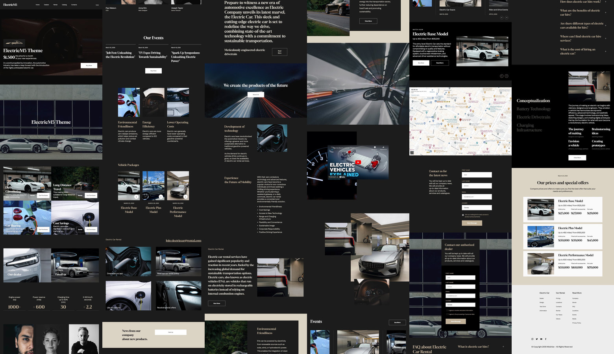Open the Country dropdown in dealer contact form
The height and width of the screenshot is (354, 614).
(460, 305)
